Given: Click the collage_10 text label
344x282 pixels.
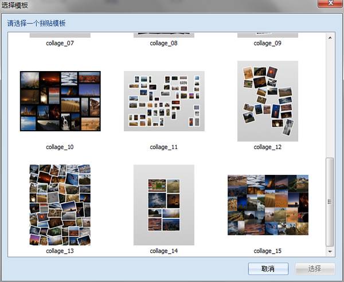Looking at the screenshot, I should 60,147.
